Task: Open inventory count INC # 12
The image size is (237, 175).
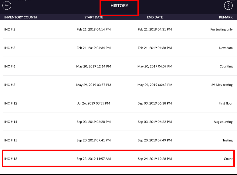Action: (11, 103)
